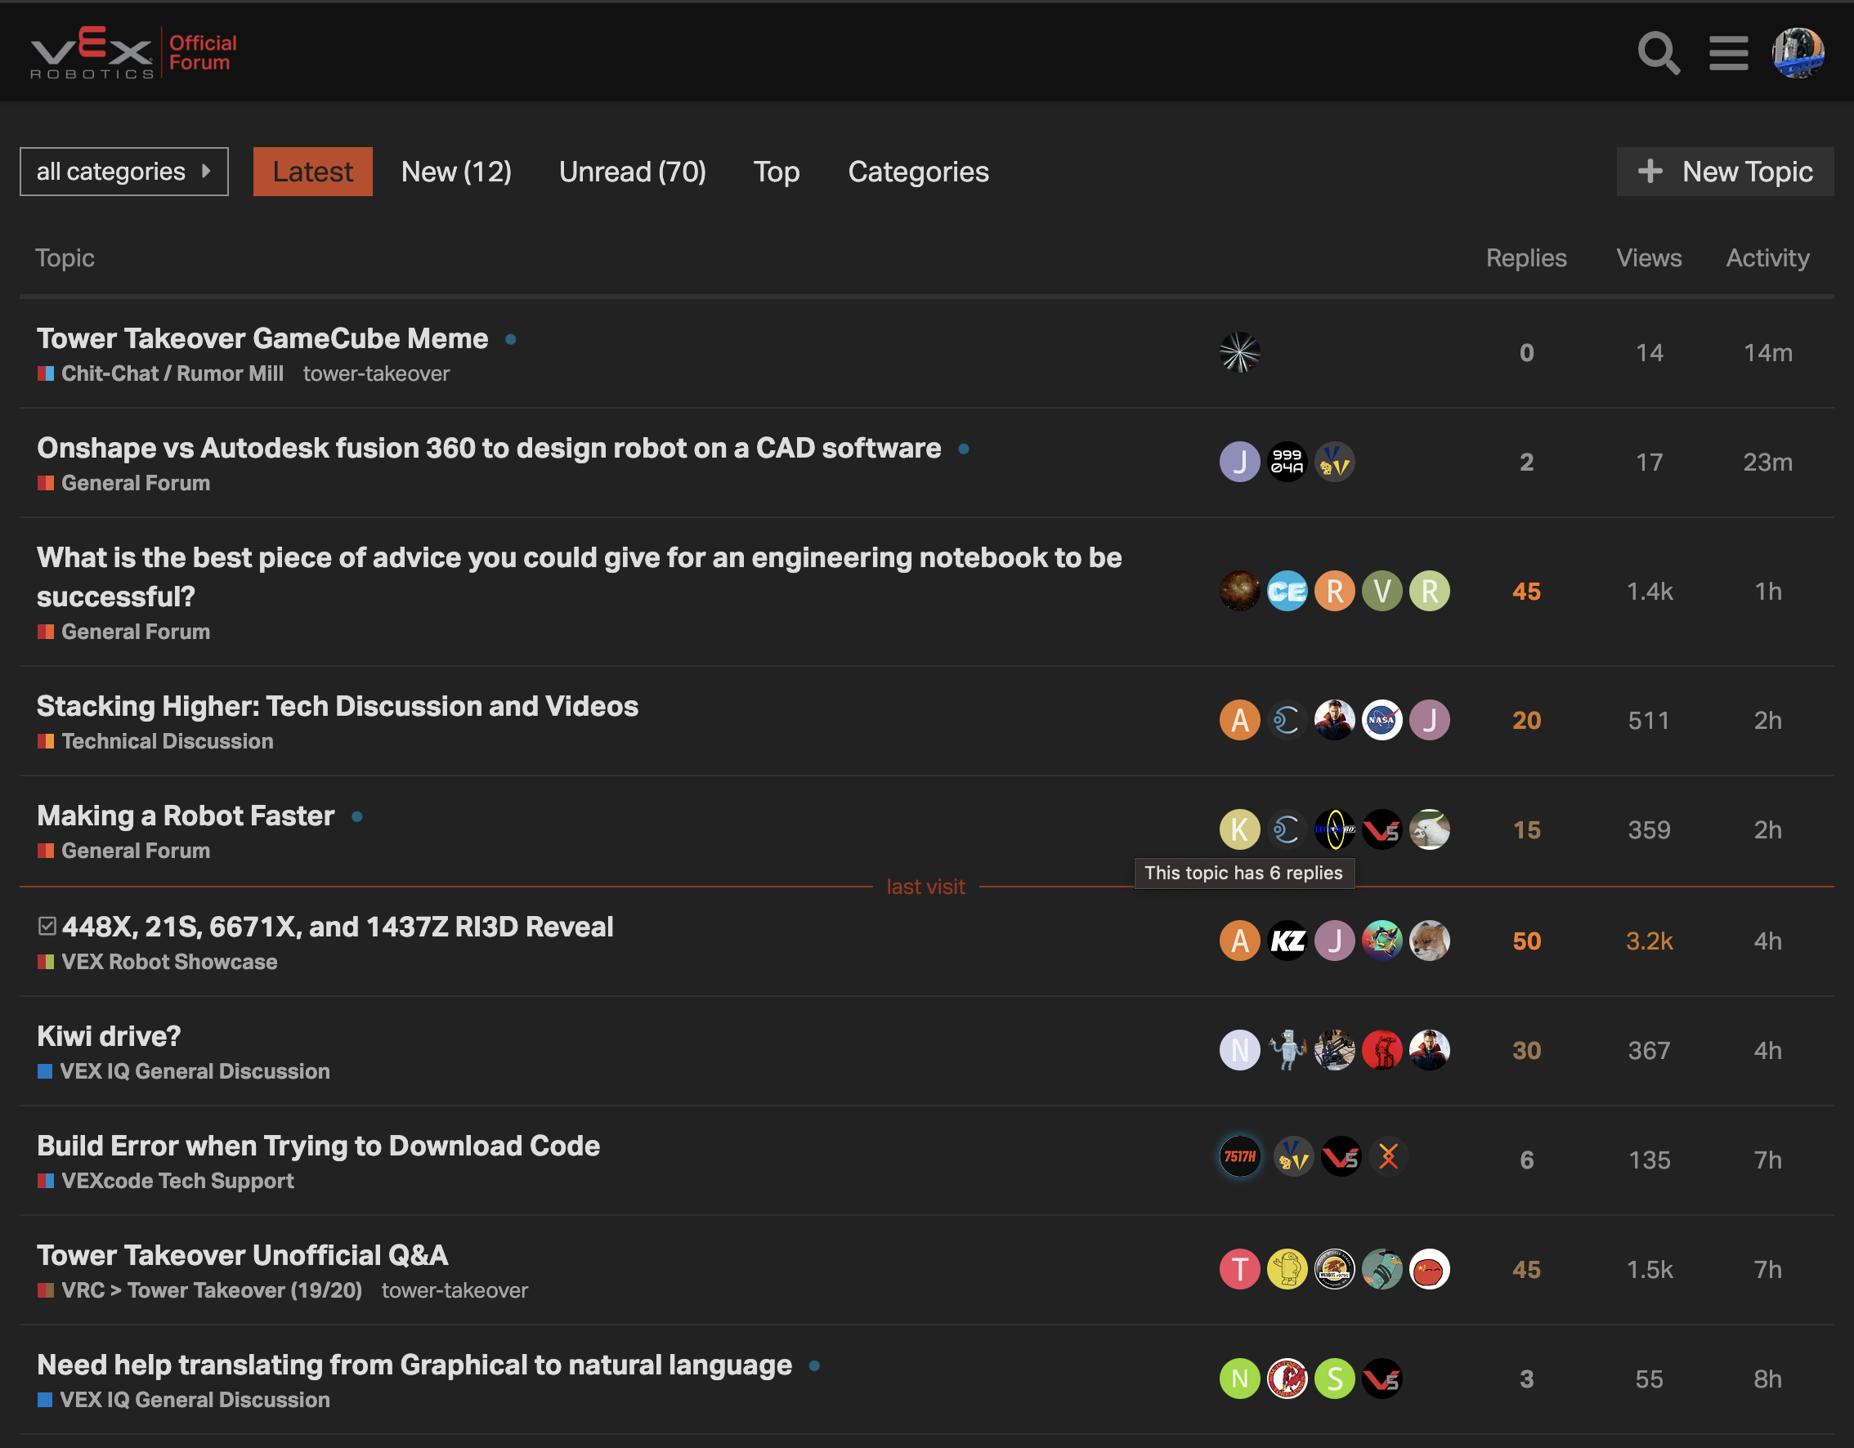Screen dimensions: 1854x1448
Task: Click new-post dot beside Tower Takeover GameCube Meme
Action: tap(511, 339)
